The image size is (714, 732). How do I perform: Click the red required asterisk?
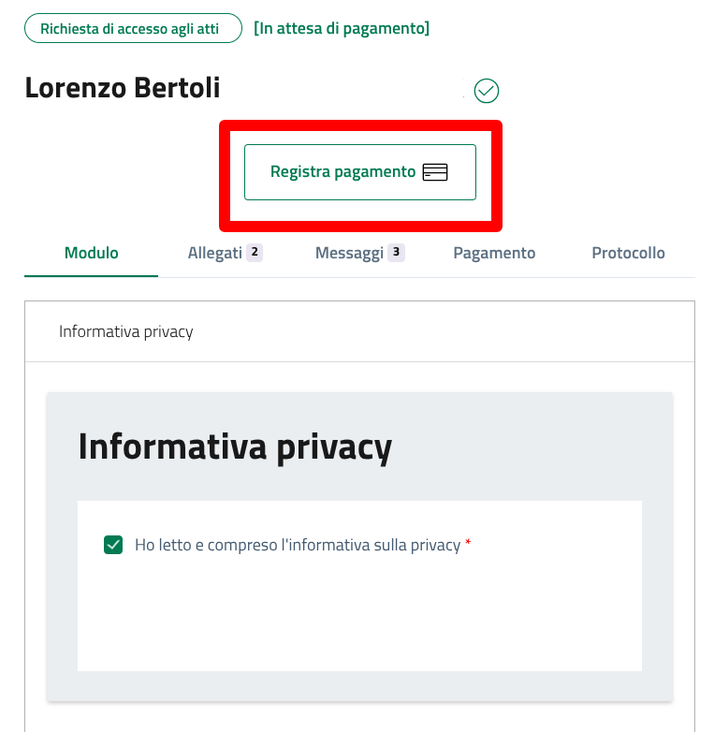click(x=468, y=544)
